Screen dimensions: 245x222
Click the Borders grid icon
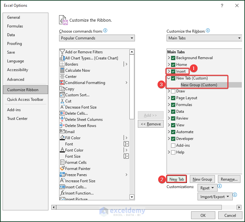(x=62, y=64)
